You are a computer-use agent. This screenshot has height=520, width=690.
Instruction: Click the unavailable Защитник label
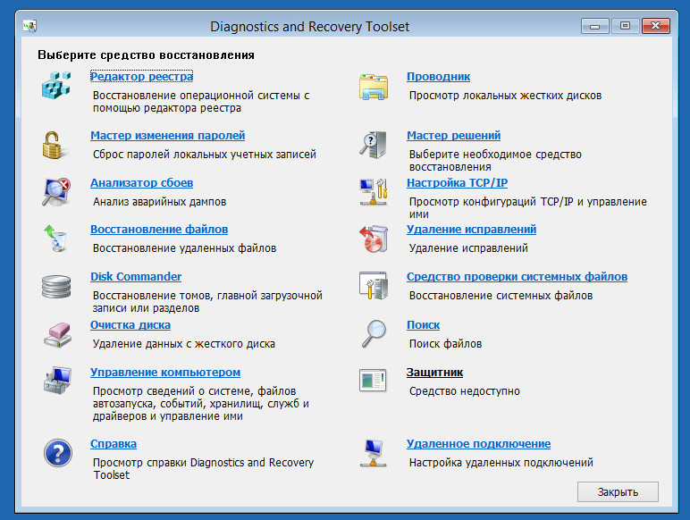[434, 373]
